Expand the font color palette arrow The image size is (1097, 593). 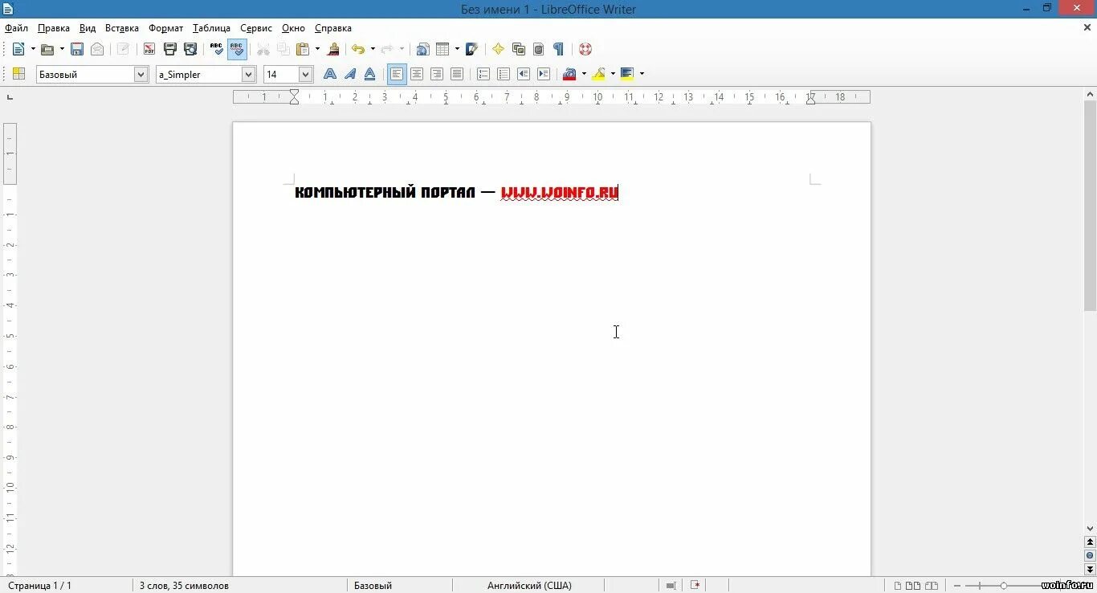pos(584,74)
